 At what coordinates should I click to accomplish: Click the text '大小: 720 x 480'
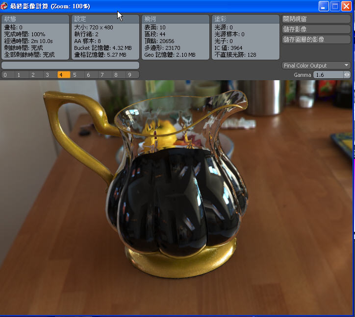94,27
